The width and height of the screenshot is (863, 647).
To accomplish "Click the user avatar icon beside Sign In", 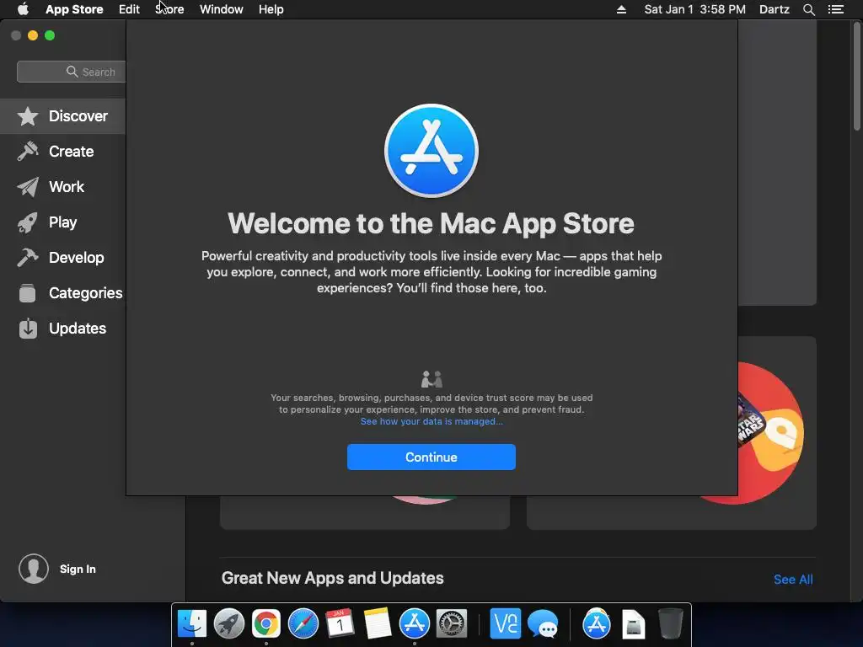I will (x=34, y=569).
